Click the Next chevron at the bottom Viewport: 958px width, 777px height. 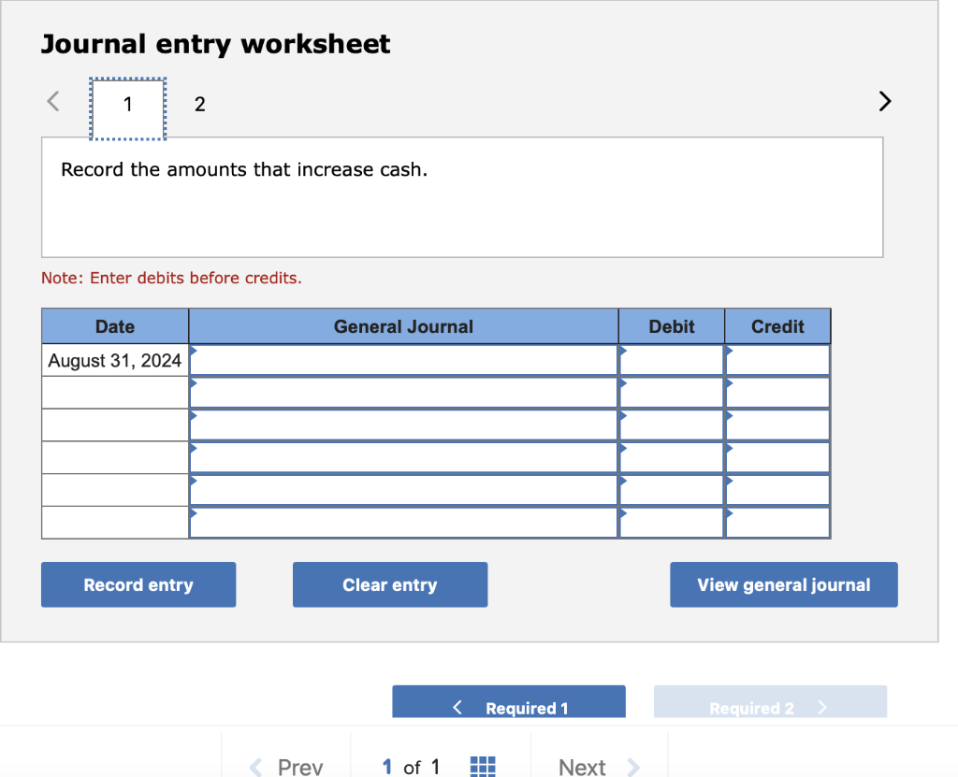tap(631, 766)
